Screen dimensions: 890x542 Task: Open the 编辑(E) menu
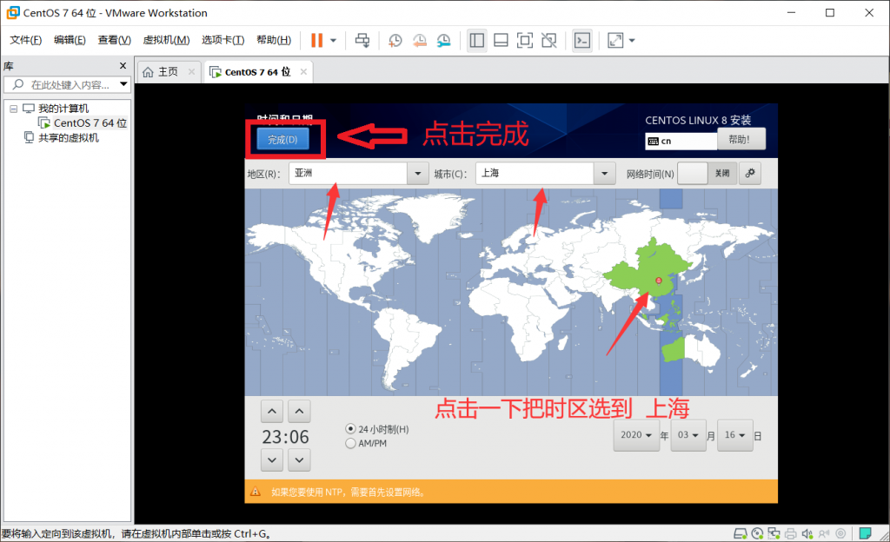pos(70,40)
